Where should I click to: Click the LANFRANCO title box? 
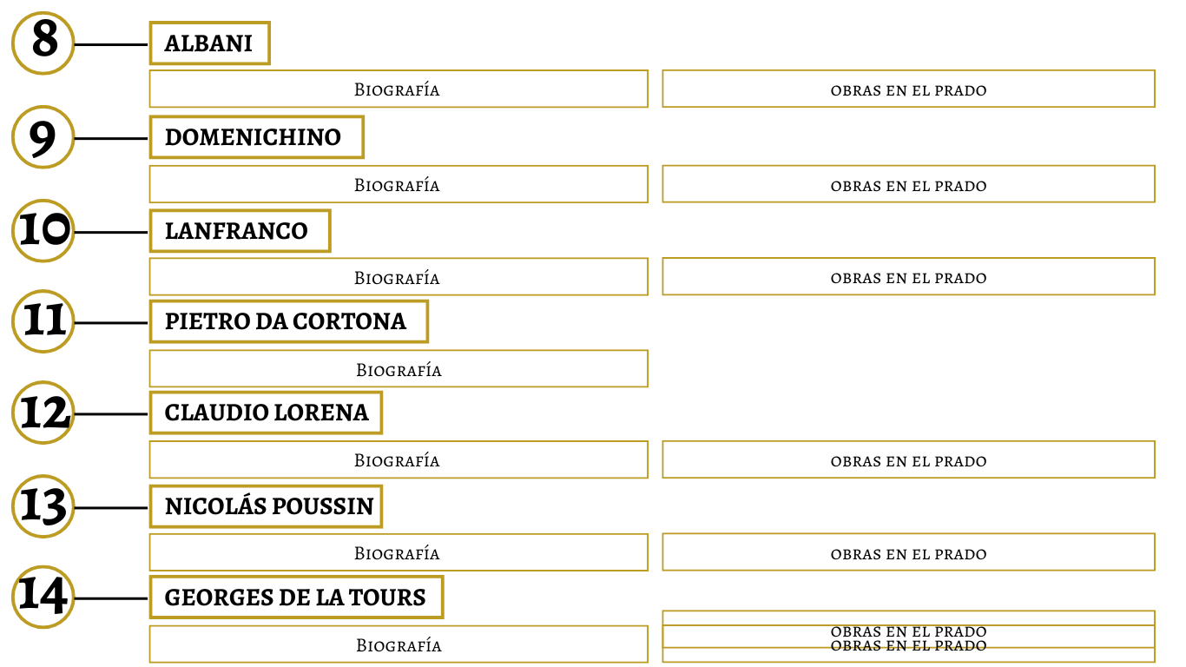click(240, 231)
